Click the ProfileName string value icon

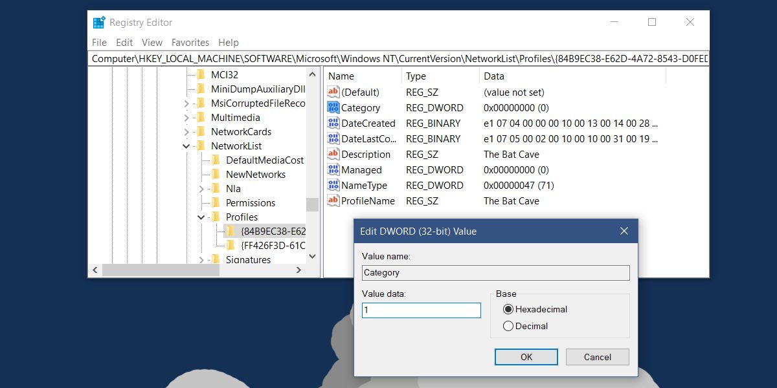pos(333,201)
